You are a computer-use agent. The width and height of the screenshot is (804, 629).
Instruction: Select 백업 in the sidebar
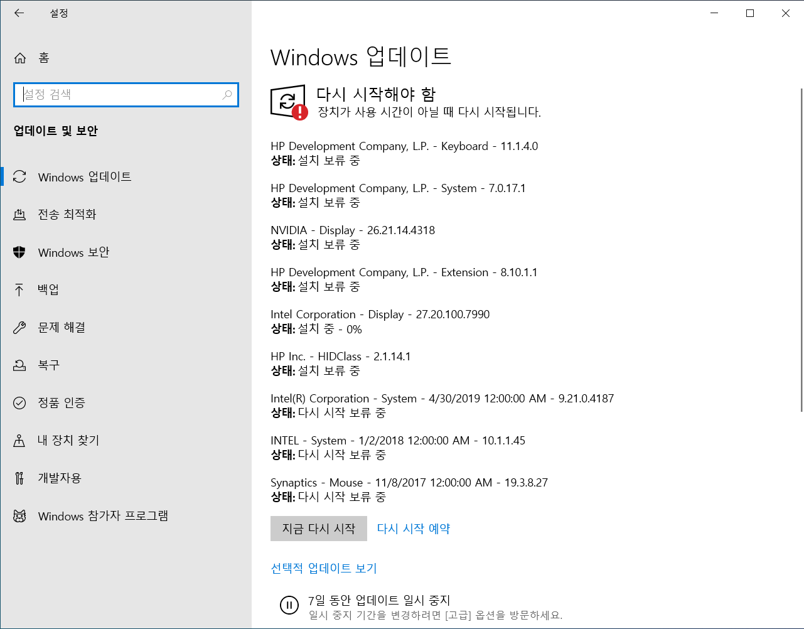126,290
